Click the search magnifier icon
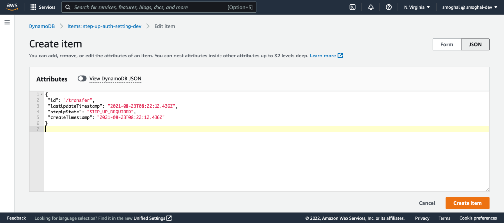 [x=68, y=7]
